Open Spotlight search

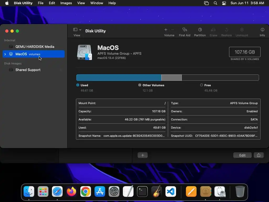(x=215, y=3)
